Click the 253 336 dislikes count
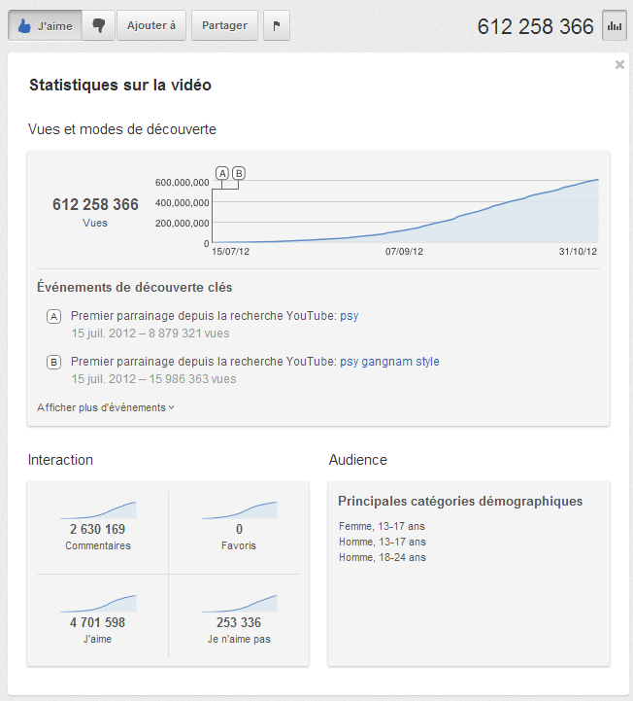Image resolution: width=633 pixels, height=701 pixels. click(239, 622)
